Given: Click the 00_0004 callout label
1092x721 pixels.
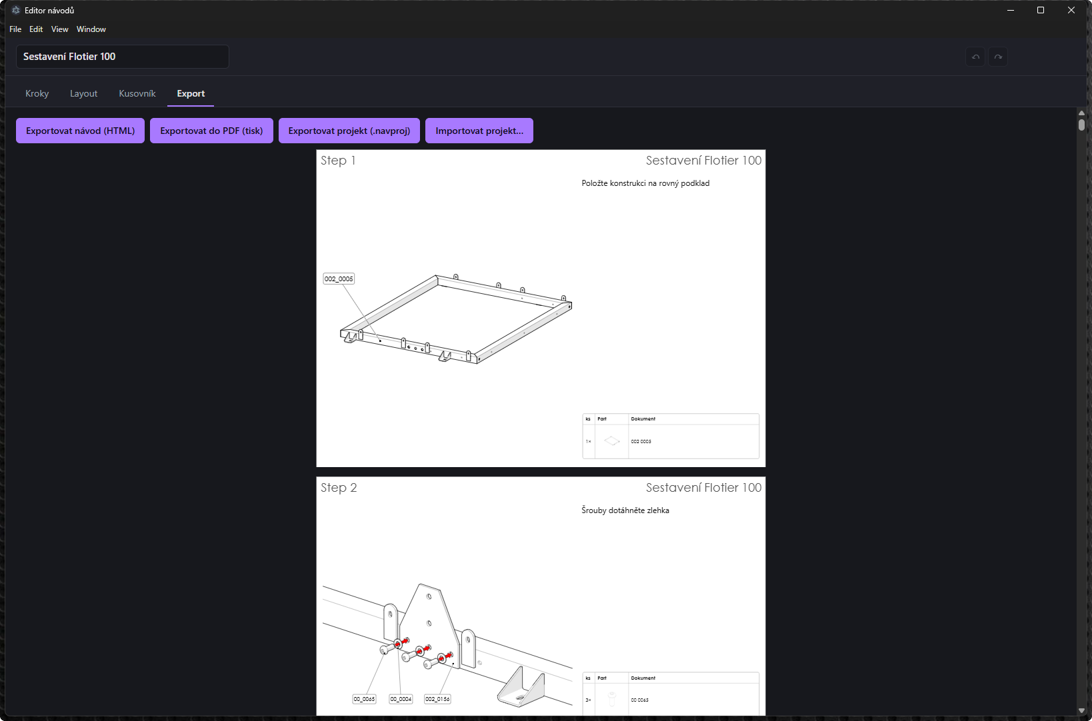Looking at the screenshot, I should 401,699.
